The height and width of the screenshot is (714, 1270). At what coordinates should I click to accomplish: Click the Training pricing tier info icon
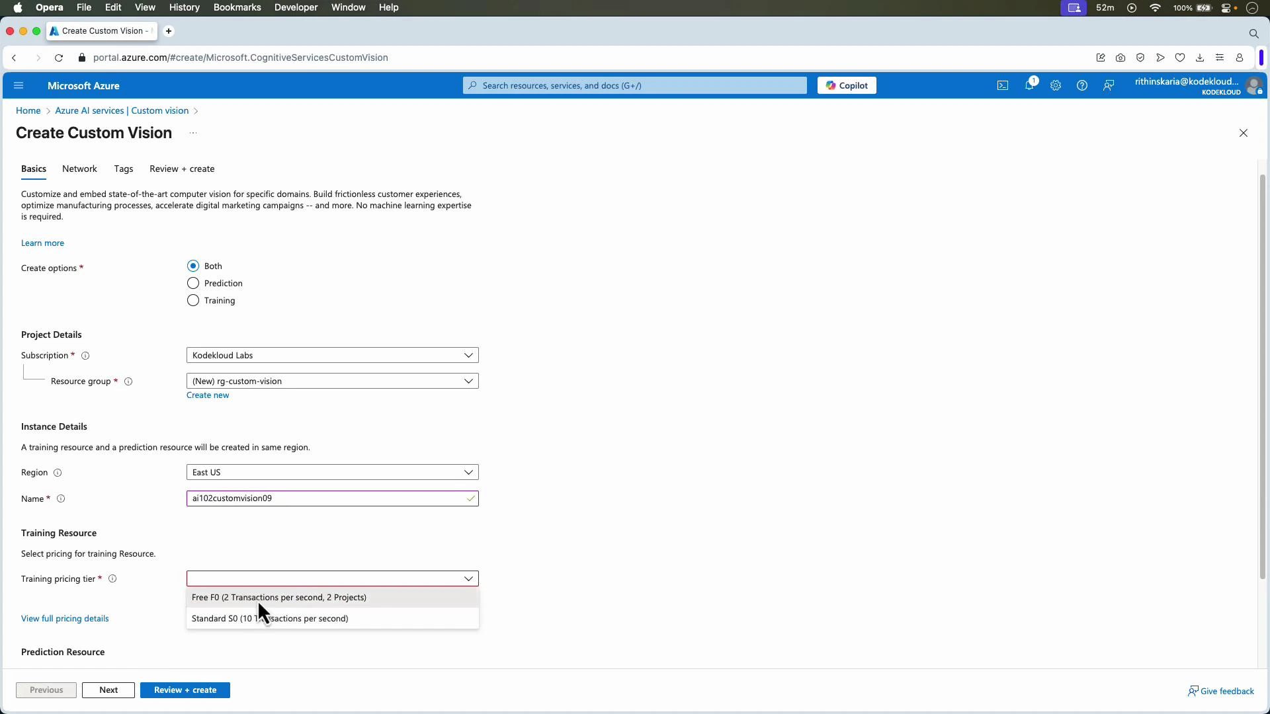(x=112, y=579)
